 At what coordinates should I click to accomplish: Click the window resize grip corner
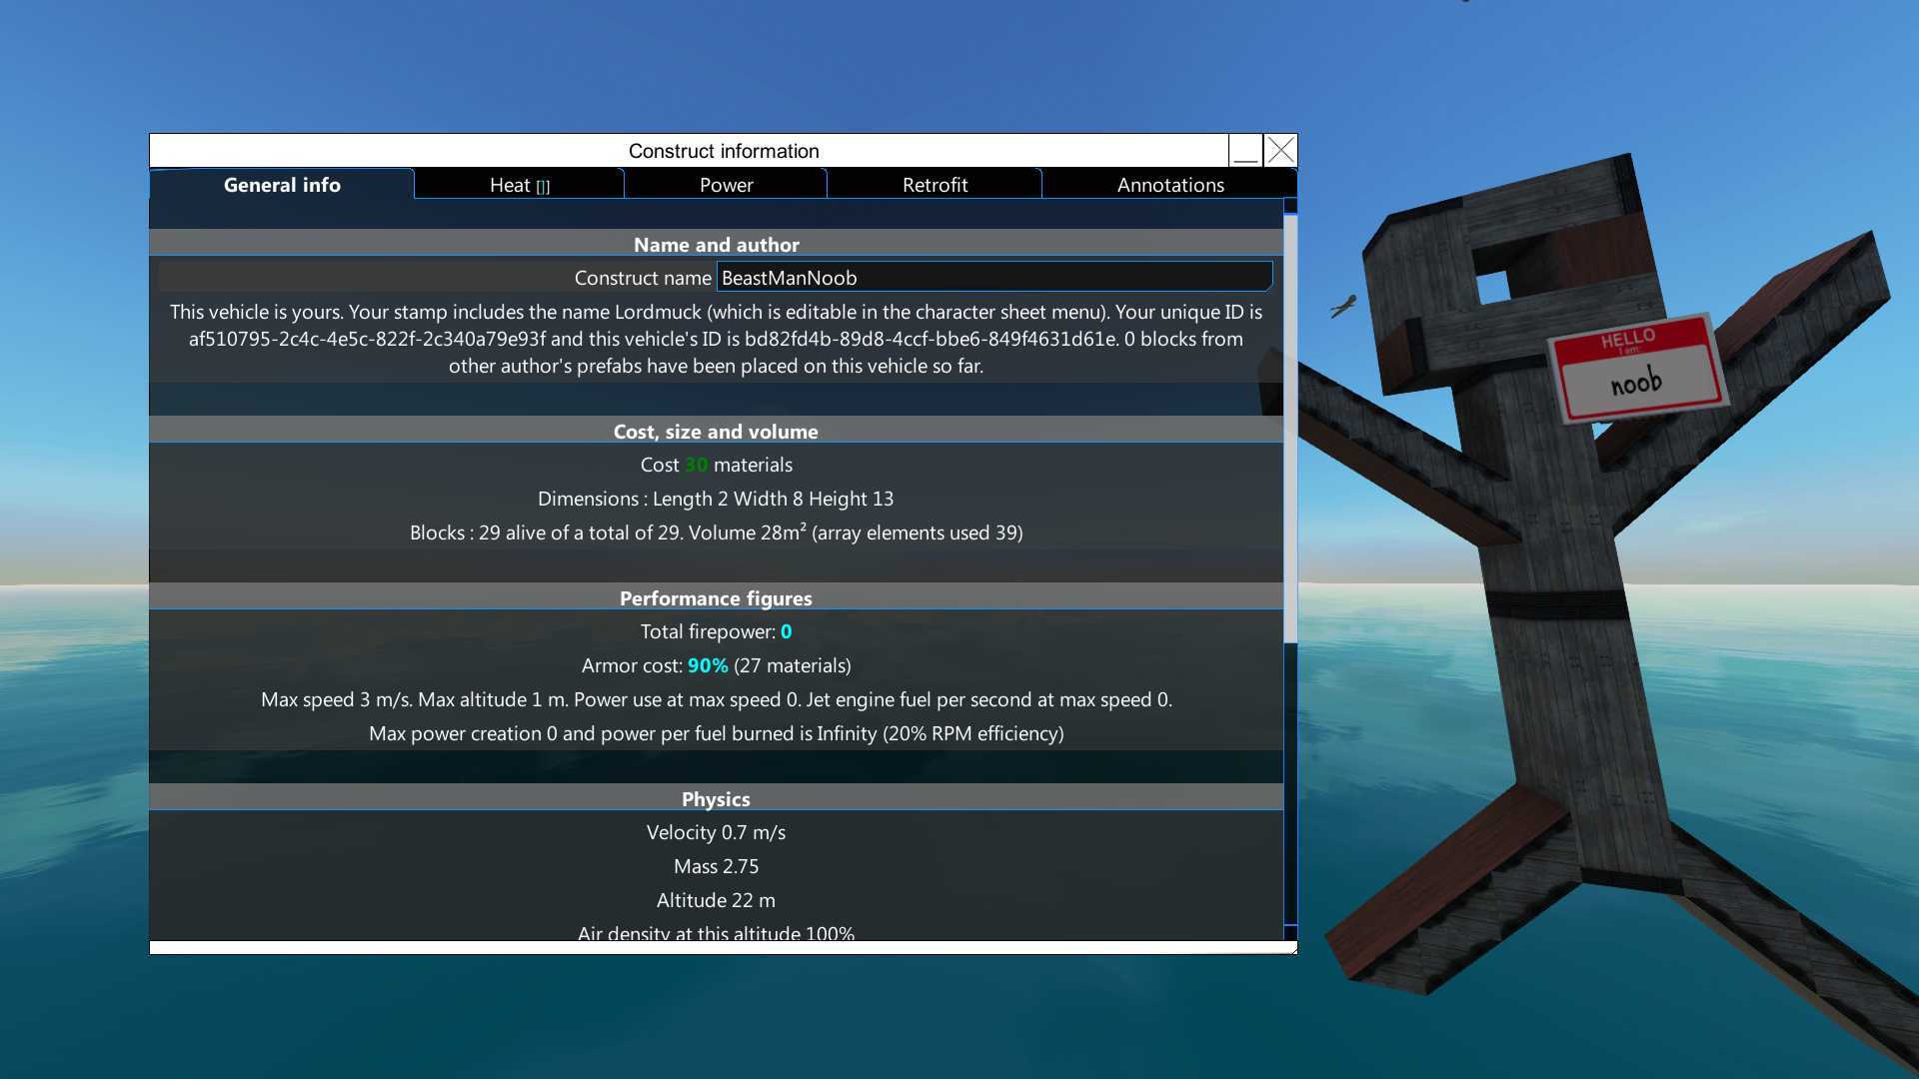(1293, 950)
